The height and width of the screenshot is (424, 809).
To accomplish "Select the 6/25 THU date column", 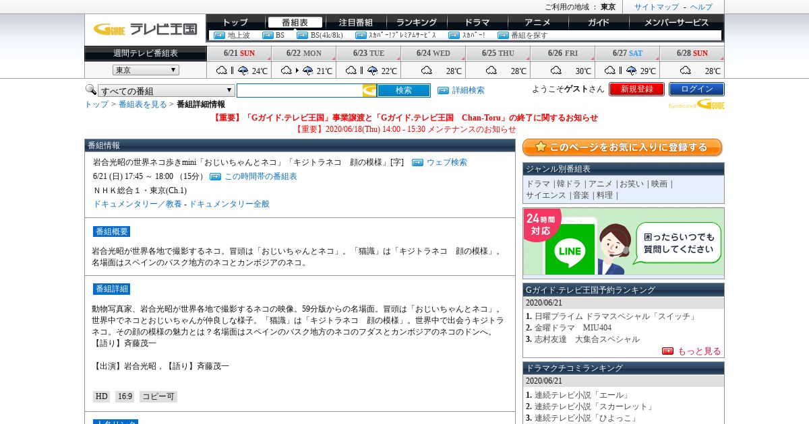I will [498, 53].
